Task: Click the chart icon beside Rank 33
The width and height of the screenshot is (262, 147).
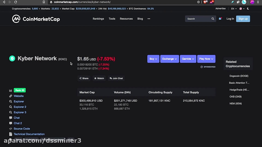Action: tap(10, 90)
